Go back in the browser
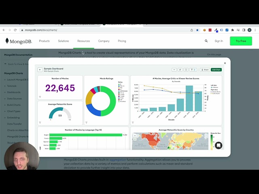This screenshot has width=259, height=194. pos(4,30)
